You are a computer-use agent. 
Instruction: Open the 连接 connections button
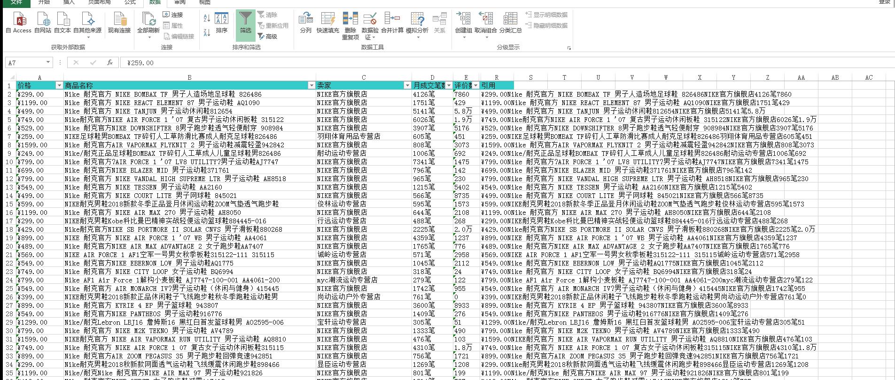coord(173,15)
